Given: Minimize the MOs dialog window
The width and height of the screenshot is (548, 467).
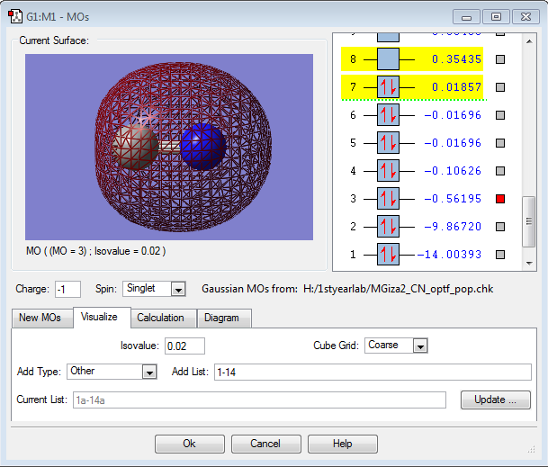Looking at the screenshot, I should pos(467,17).
